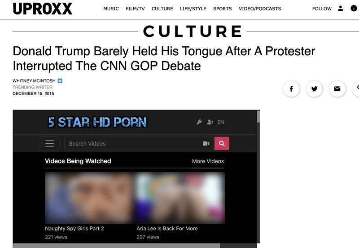Viewport: 359px width, 248px height.
Task: Click the video camera icon in search bar
Action: 206,143
